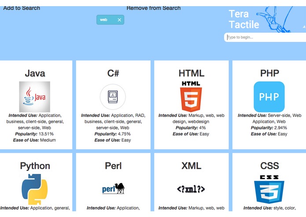
Task: Click Perl's Intended Use Application text
Action: pos(113,208)
